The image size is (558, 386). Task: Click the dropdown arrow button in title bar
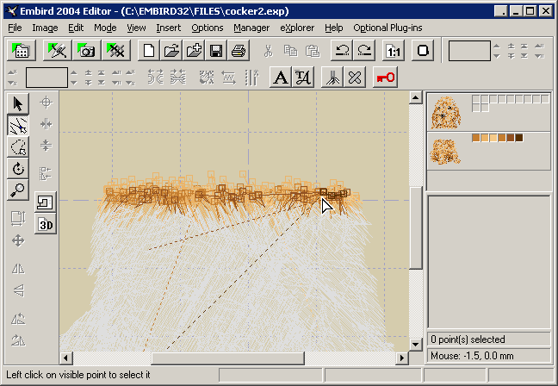(x=501, y=11)
